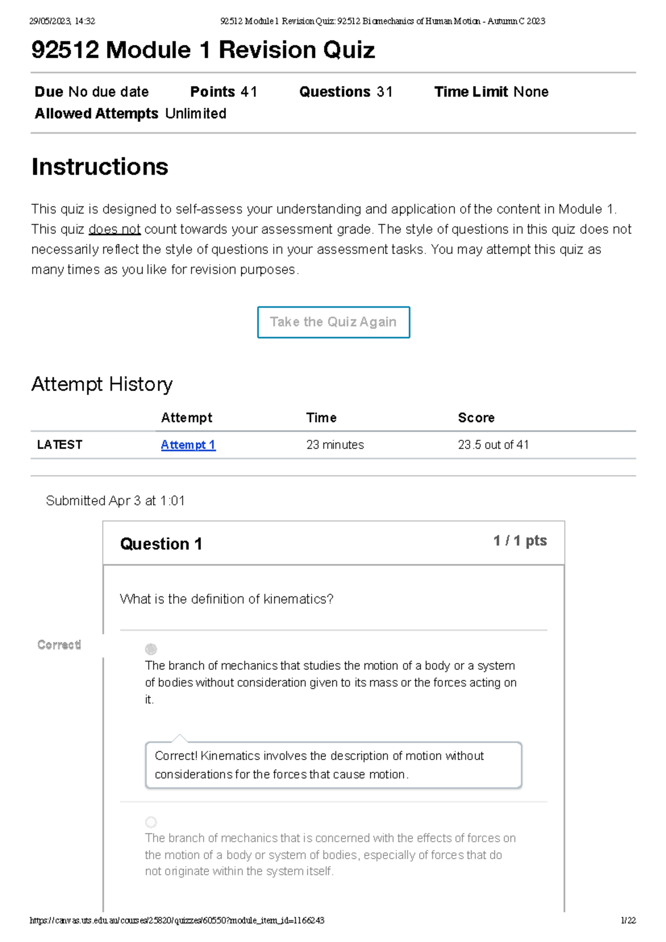Select the first kinematics answer radio button
Viewport: 666px width, 942px height.
151,649
